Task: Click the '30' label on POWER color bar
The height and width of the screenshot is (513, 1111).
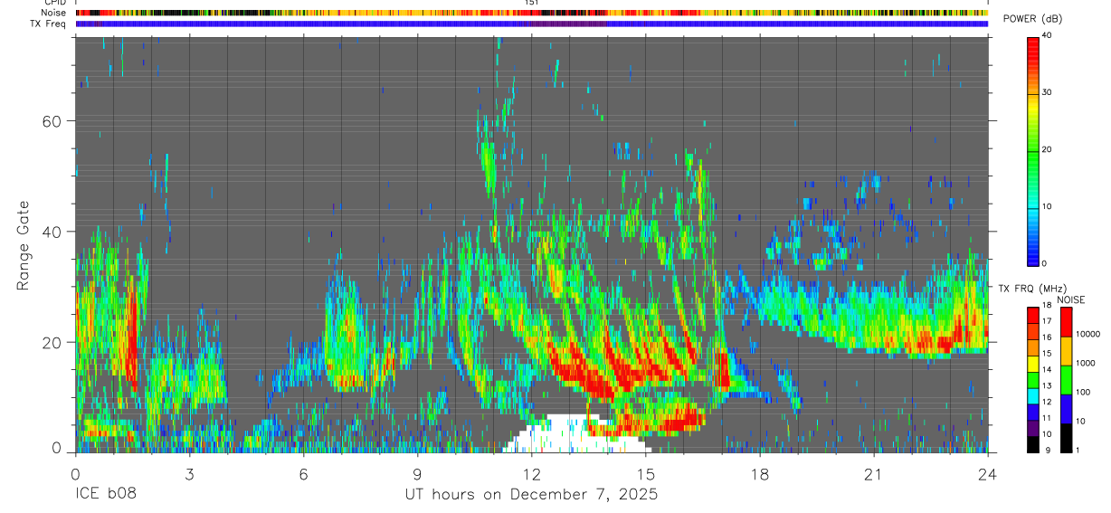Action: point(1048,92)
